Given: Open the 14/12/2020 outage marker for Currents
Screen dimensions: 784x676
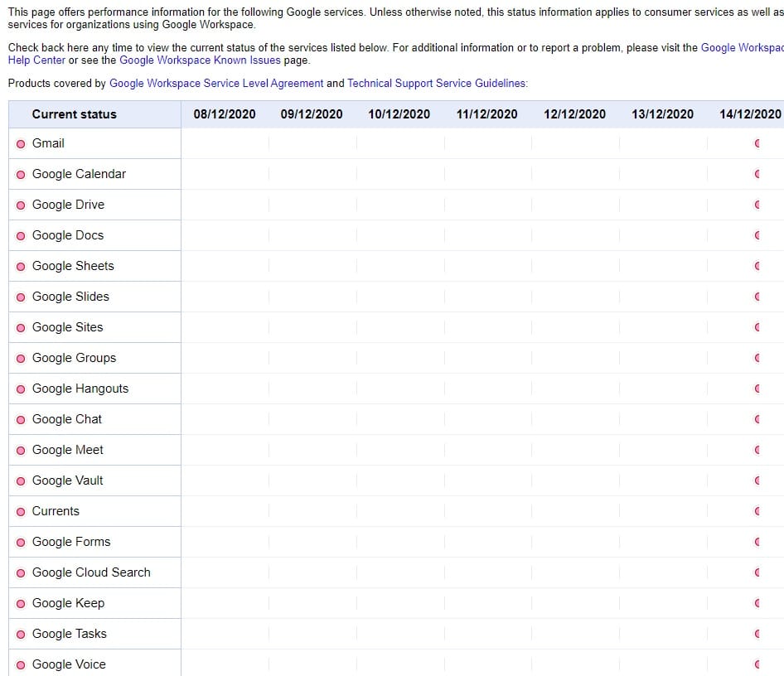Looking at the screenshot, I should point(757,511).
